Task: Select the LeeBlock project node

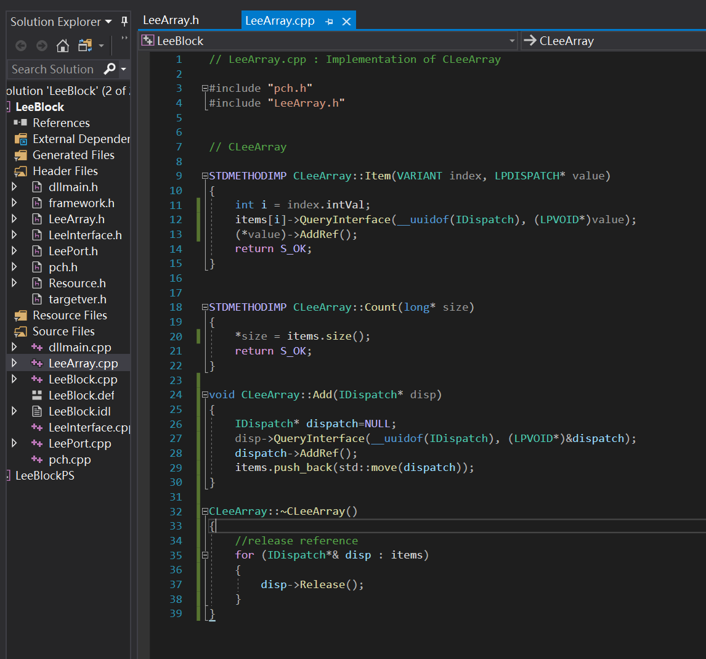Action: tap(39, 107)
